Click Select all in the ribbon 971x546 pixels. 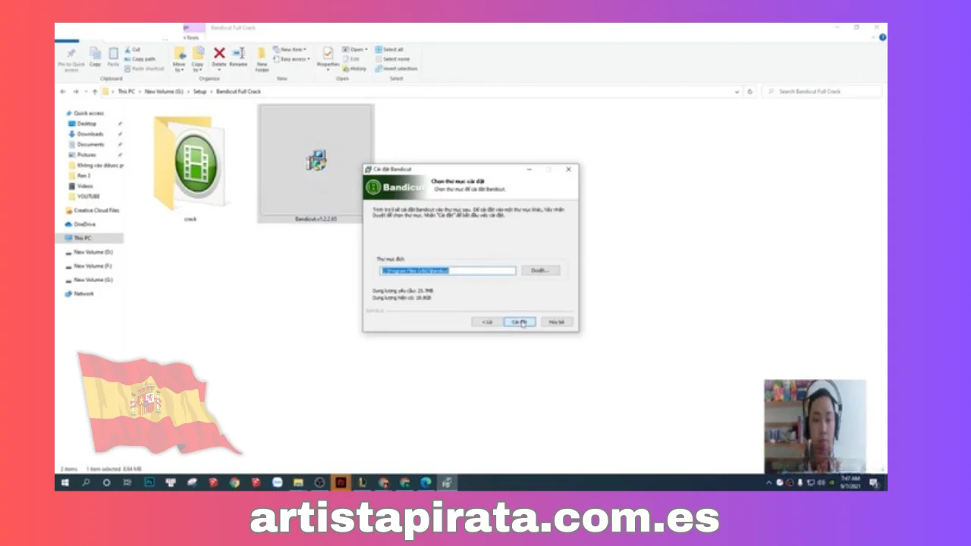[392, 49]
